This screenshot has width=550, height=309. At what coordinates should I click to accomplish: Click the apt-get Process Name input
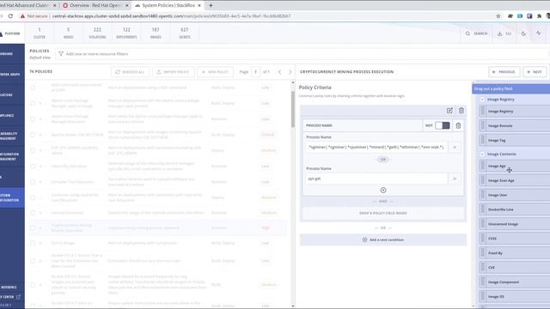[376, 179]
